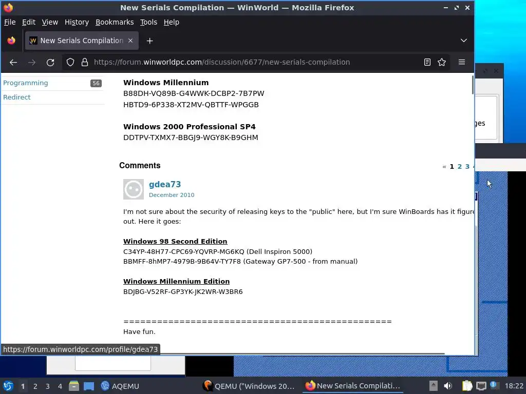
Task: Open the December 2010 comment permalink
Action: 172,195
